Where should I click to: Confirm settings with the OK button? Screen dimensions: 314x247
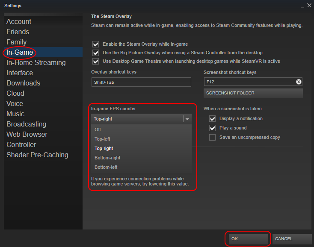pos(248,239)
